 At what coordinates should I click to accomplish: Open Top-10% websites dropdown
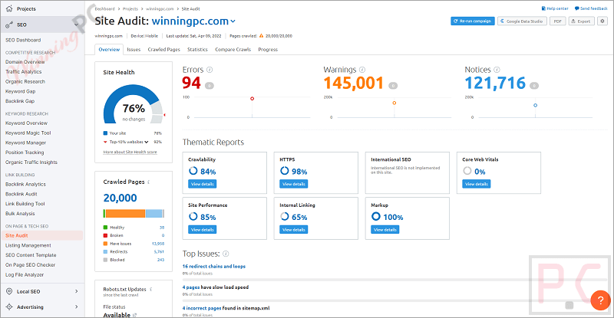129,142
